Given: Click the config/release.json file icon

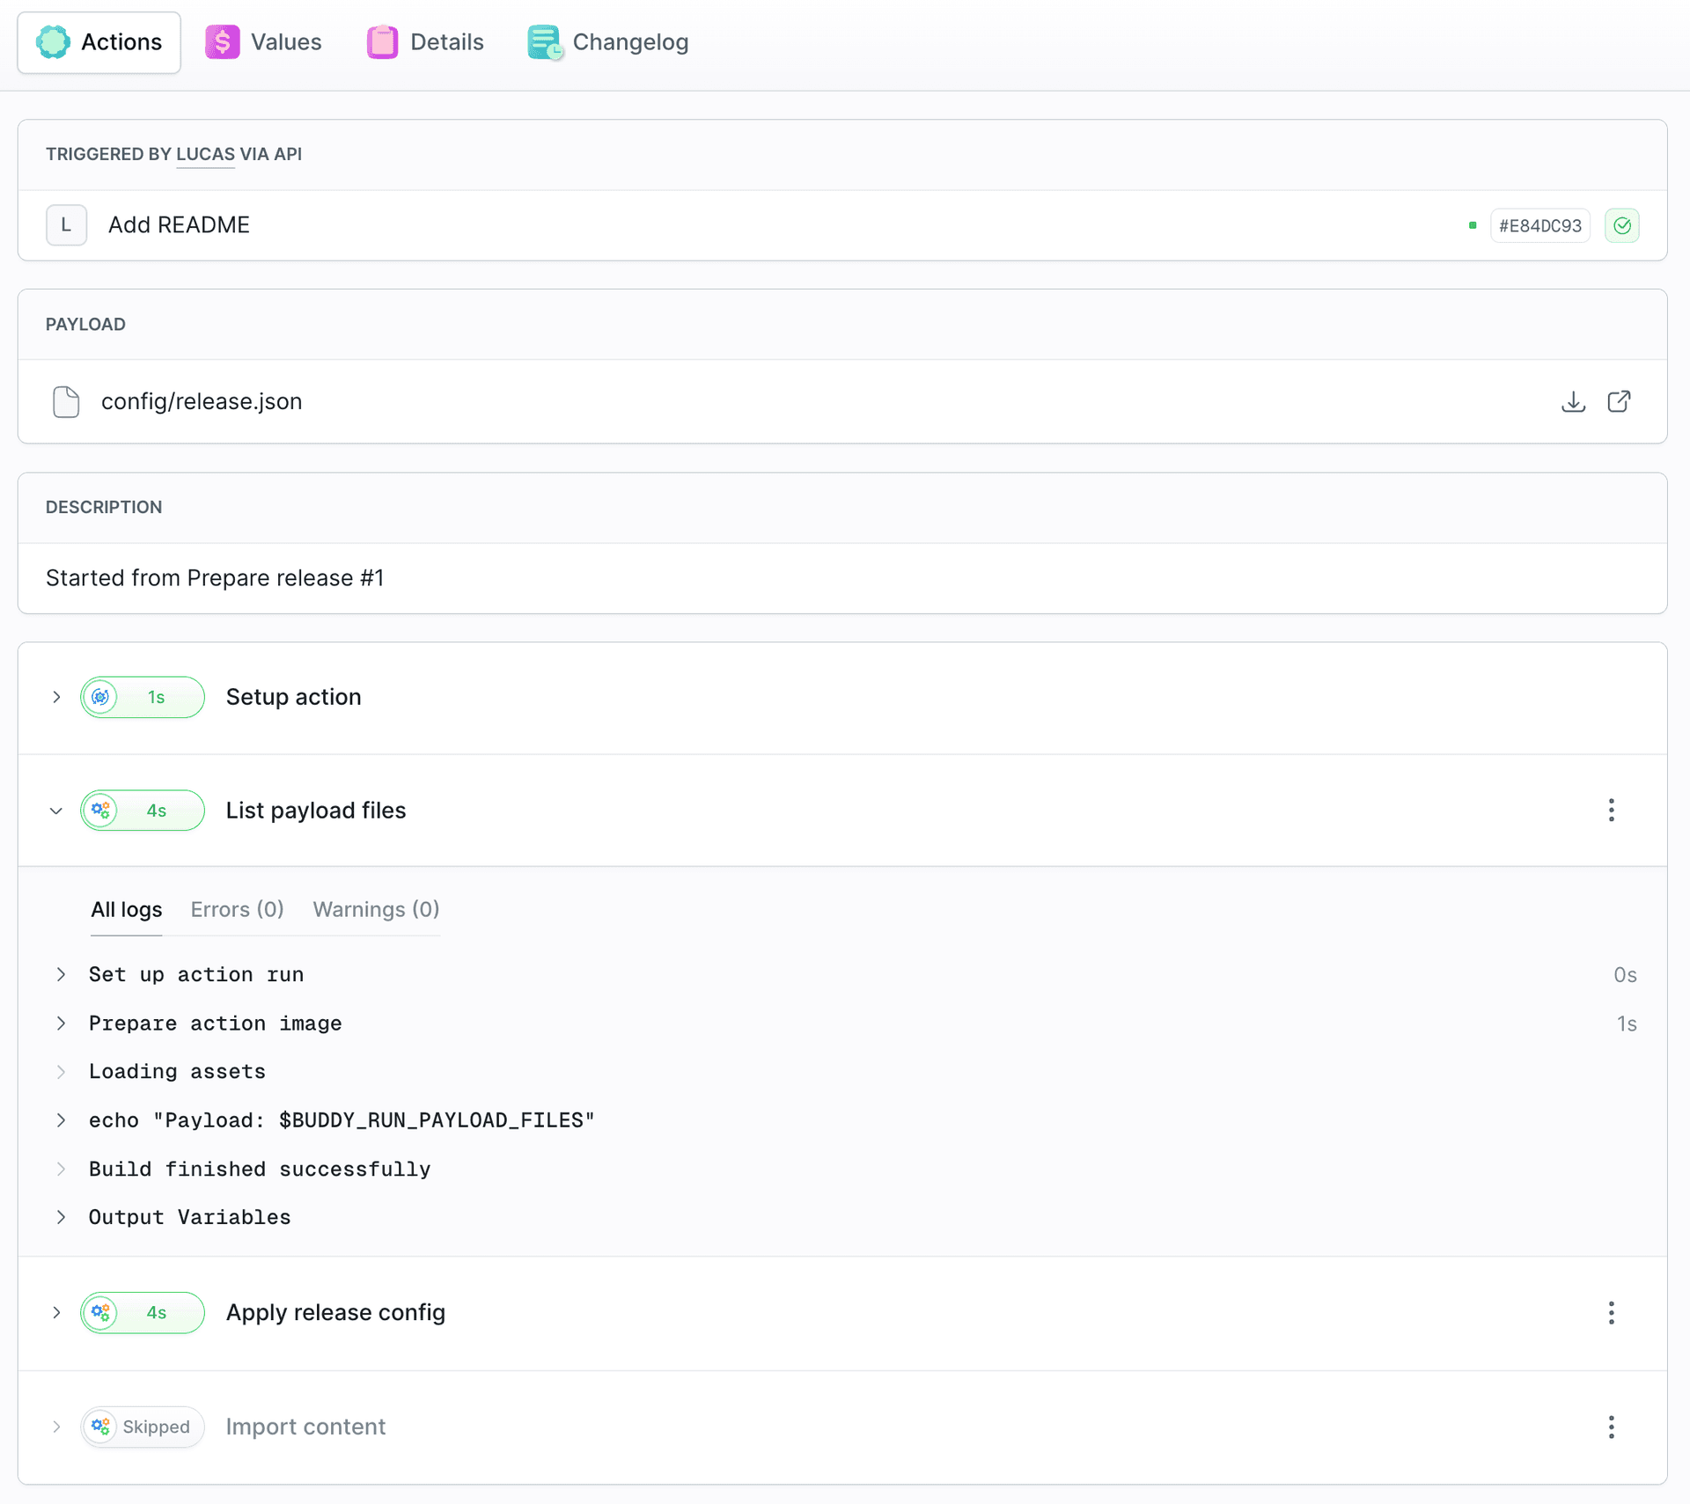Looking at the screenshot, I should (66, 402).
